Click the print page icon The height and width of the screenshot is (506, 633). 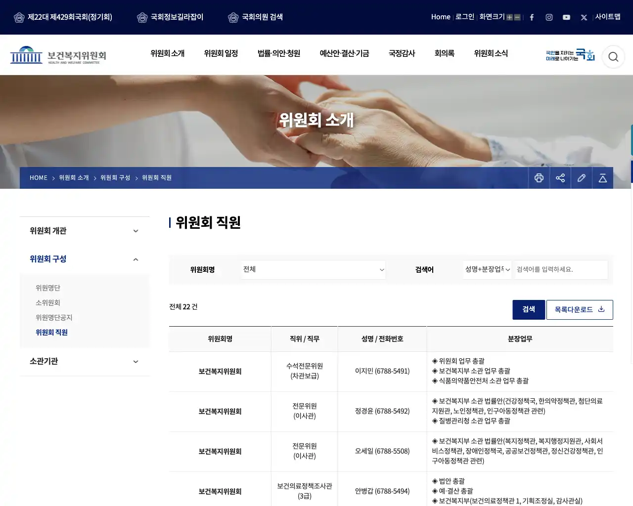pos(539,178)
